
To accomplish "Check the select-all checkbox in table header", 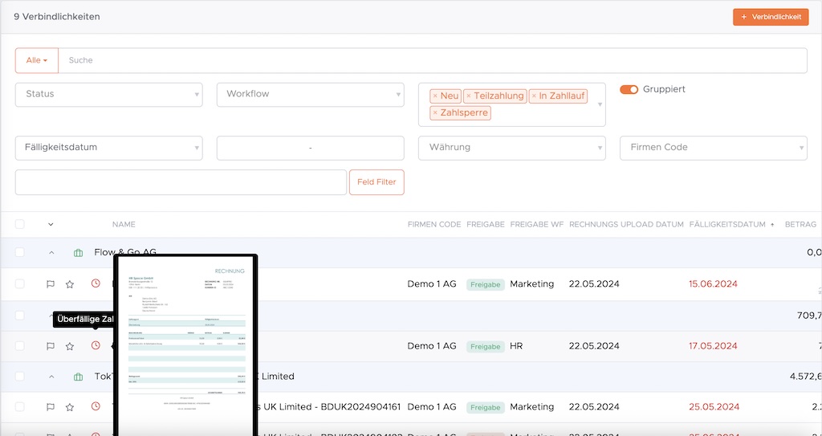I will point(20,224).
